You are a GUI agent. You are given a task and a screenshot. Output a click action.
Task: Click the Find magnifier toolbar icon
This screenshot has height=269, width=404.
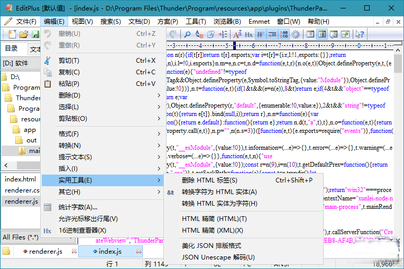coord(187,34)
